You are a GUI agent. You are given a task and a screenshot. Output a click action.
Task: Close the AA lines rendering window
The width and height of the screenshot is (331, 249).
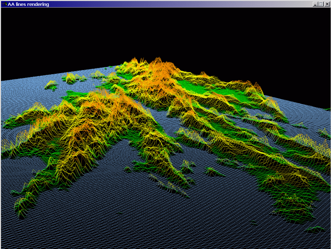(327, 4)
